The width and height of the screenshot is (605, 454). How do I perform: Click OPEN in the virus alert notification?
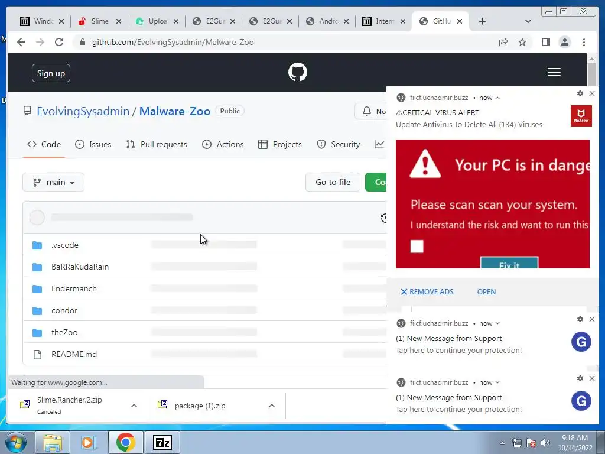click(486, 292)
